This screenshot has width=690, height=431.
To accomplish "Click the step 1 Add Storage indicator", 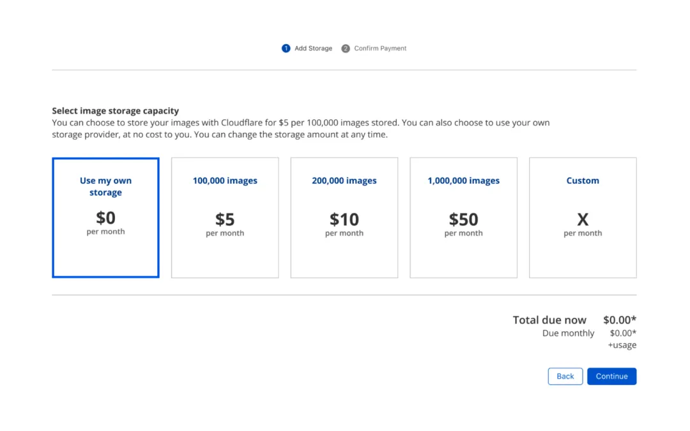I will coord(307,48).
